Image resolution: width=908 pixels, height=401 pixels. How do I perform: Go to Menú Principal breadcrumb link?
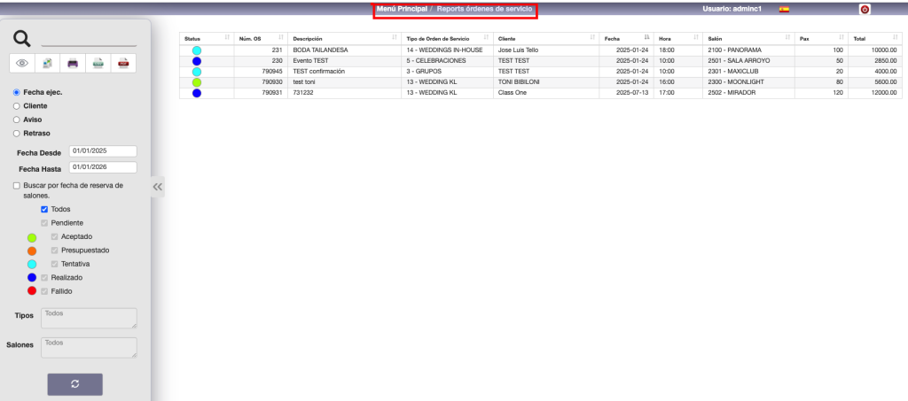pos(402,8)
